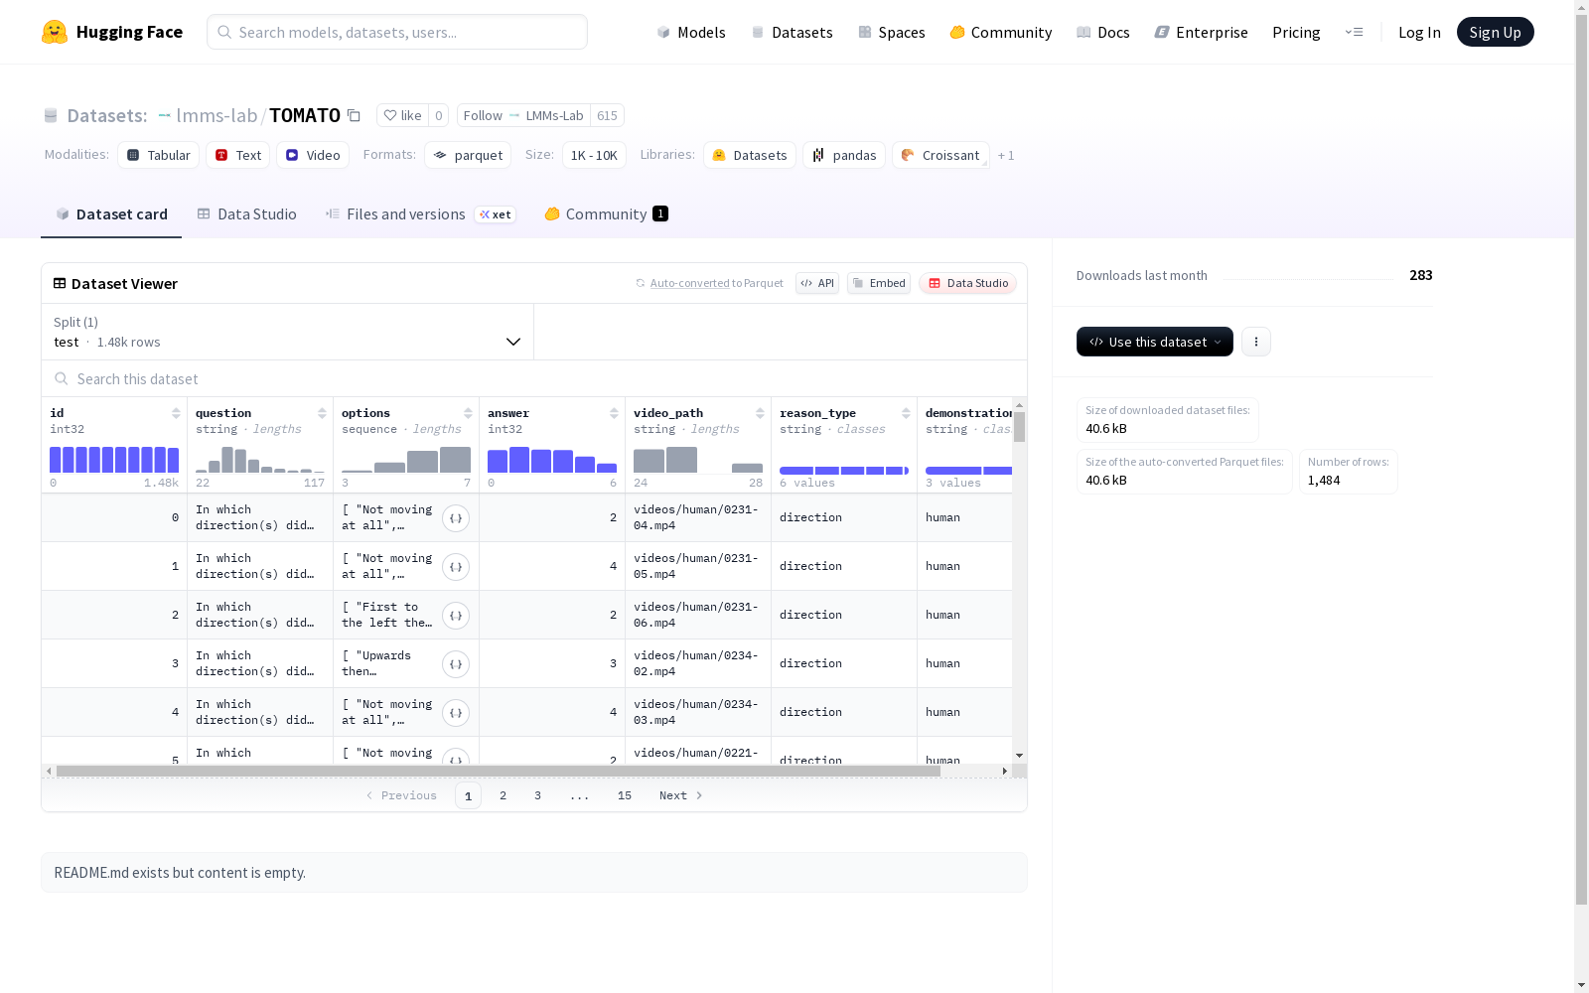Image resolution: width=1589 pixels, height=993 pixels.
Task: Filter by Tabular modality tag
Action: click(x=159, y=155)
